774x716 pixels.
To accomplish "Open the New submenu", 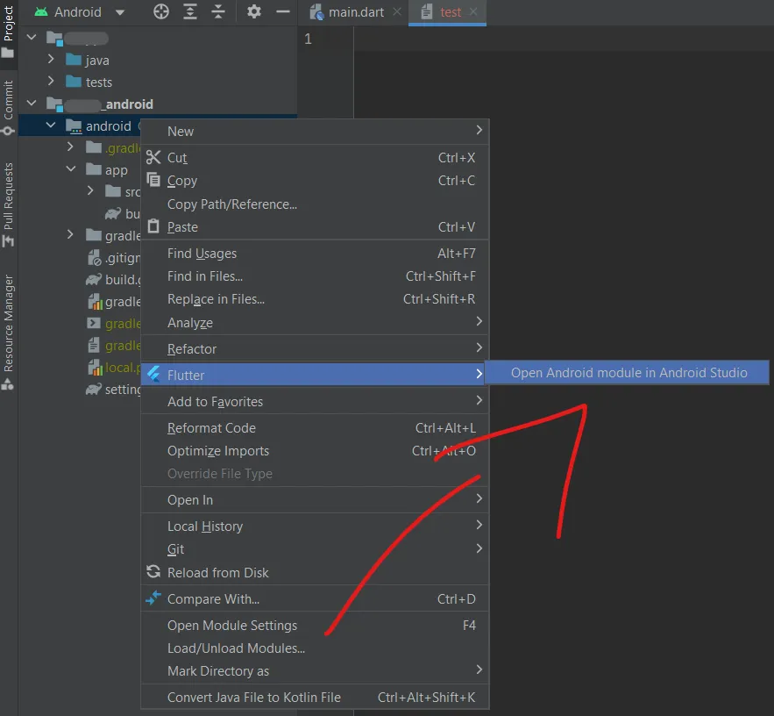I will pos(315,131).
